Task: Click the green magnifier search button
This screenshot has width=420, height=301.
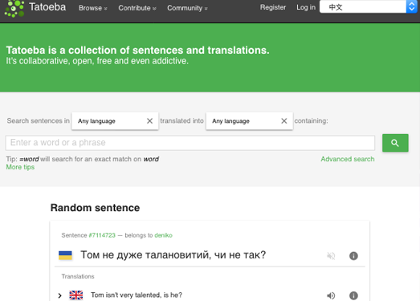Action: (395, 143)
